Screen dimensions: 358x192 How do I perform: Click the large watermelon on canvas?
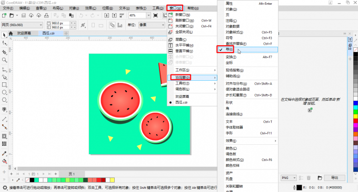point(120,100)
